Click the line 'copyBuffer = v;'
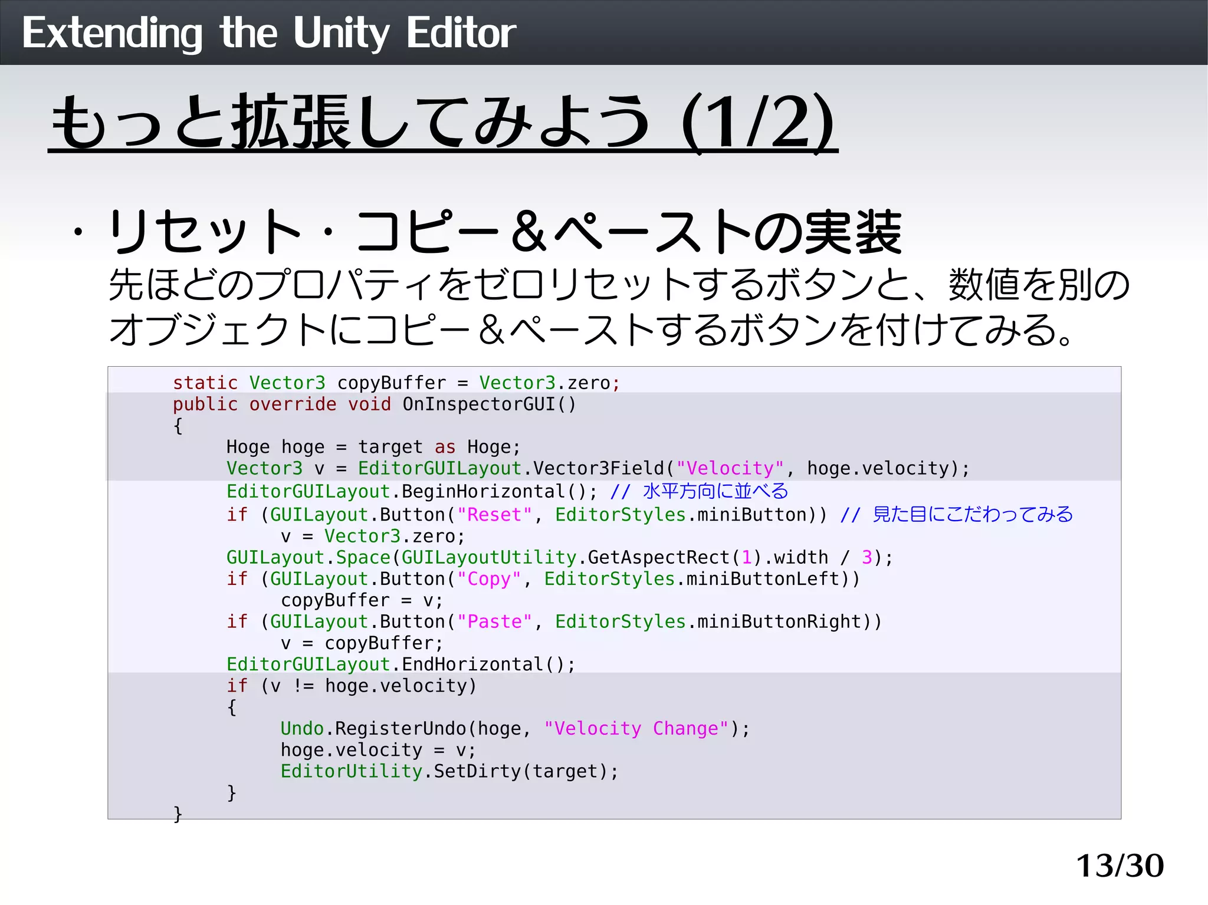Screen dimensions: 1208x905 click(x=362, y=601)
